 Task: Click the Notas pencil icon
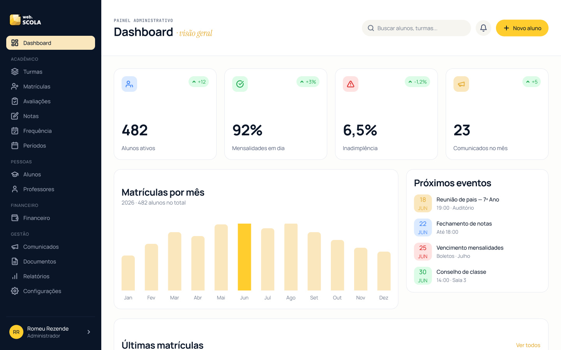(x=15, y=116)
